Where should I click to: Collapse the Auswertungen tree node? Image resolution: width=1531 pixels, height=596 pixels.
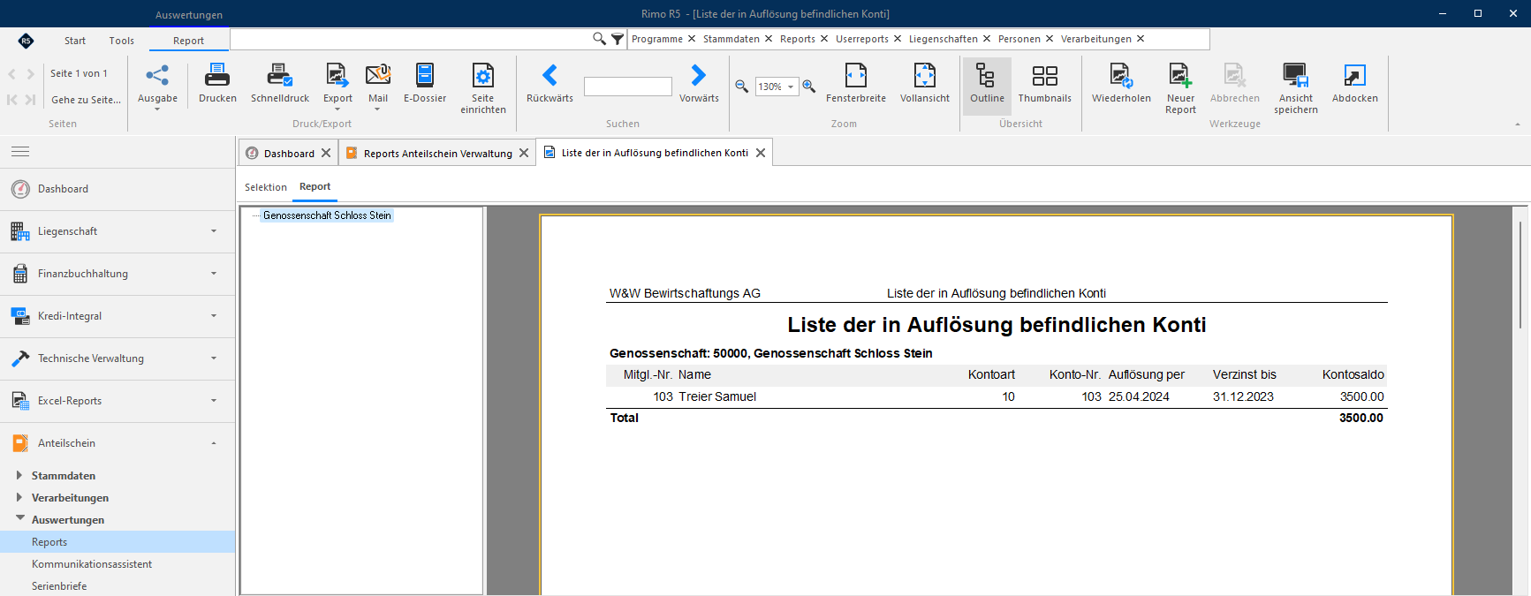tap(19, 519)
